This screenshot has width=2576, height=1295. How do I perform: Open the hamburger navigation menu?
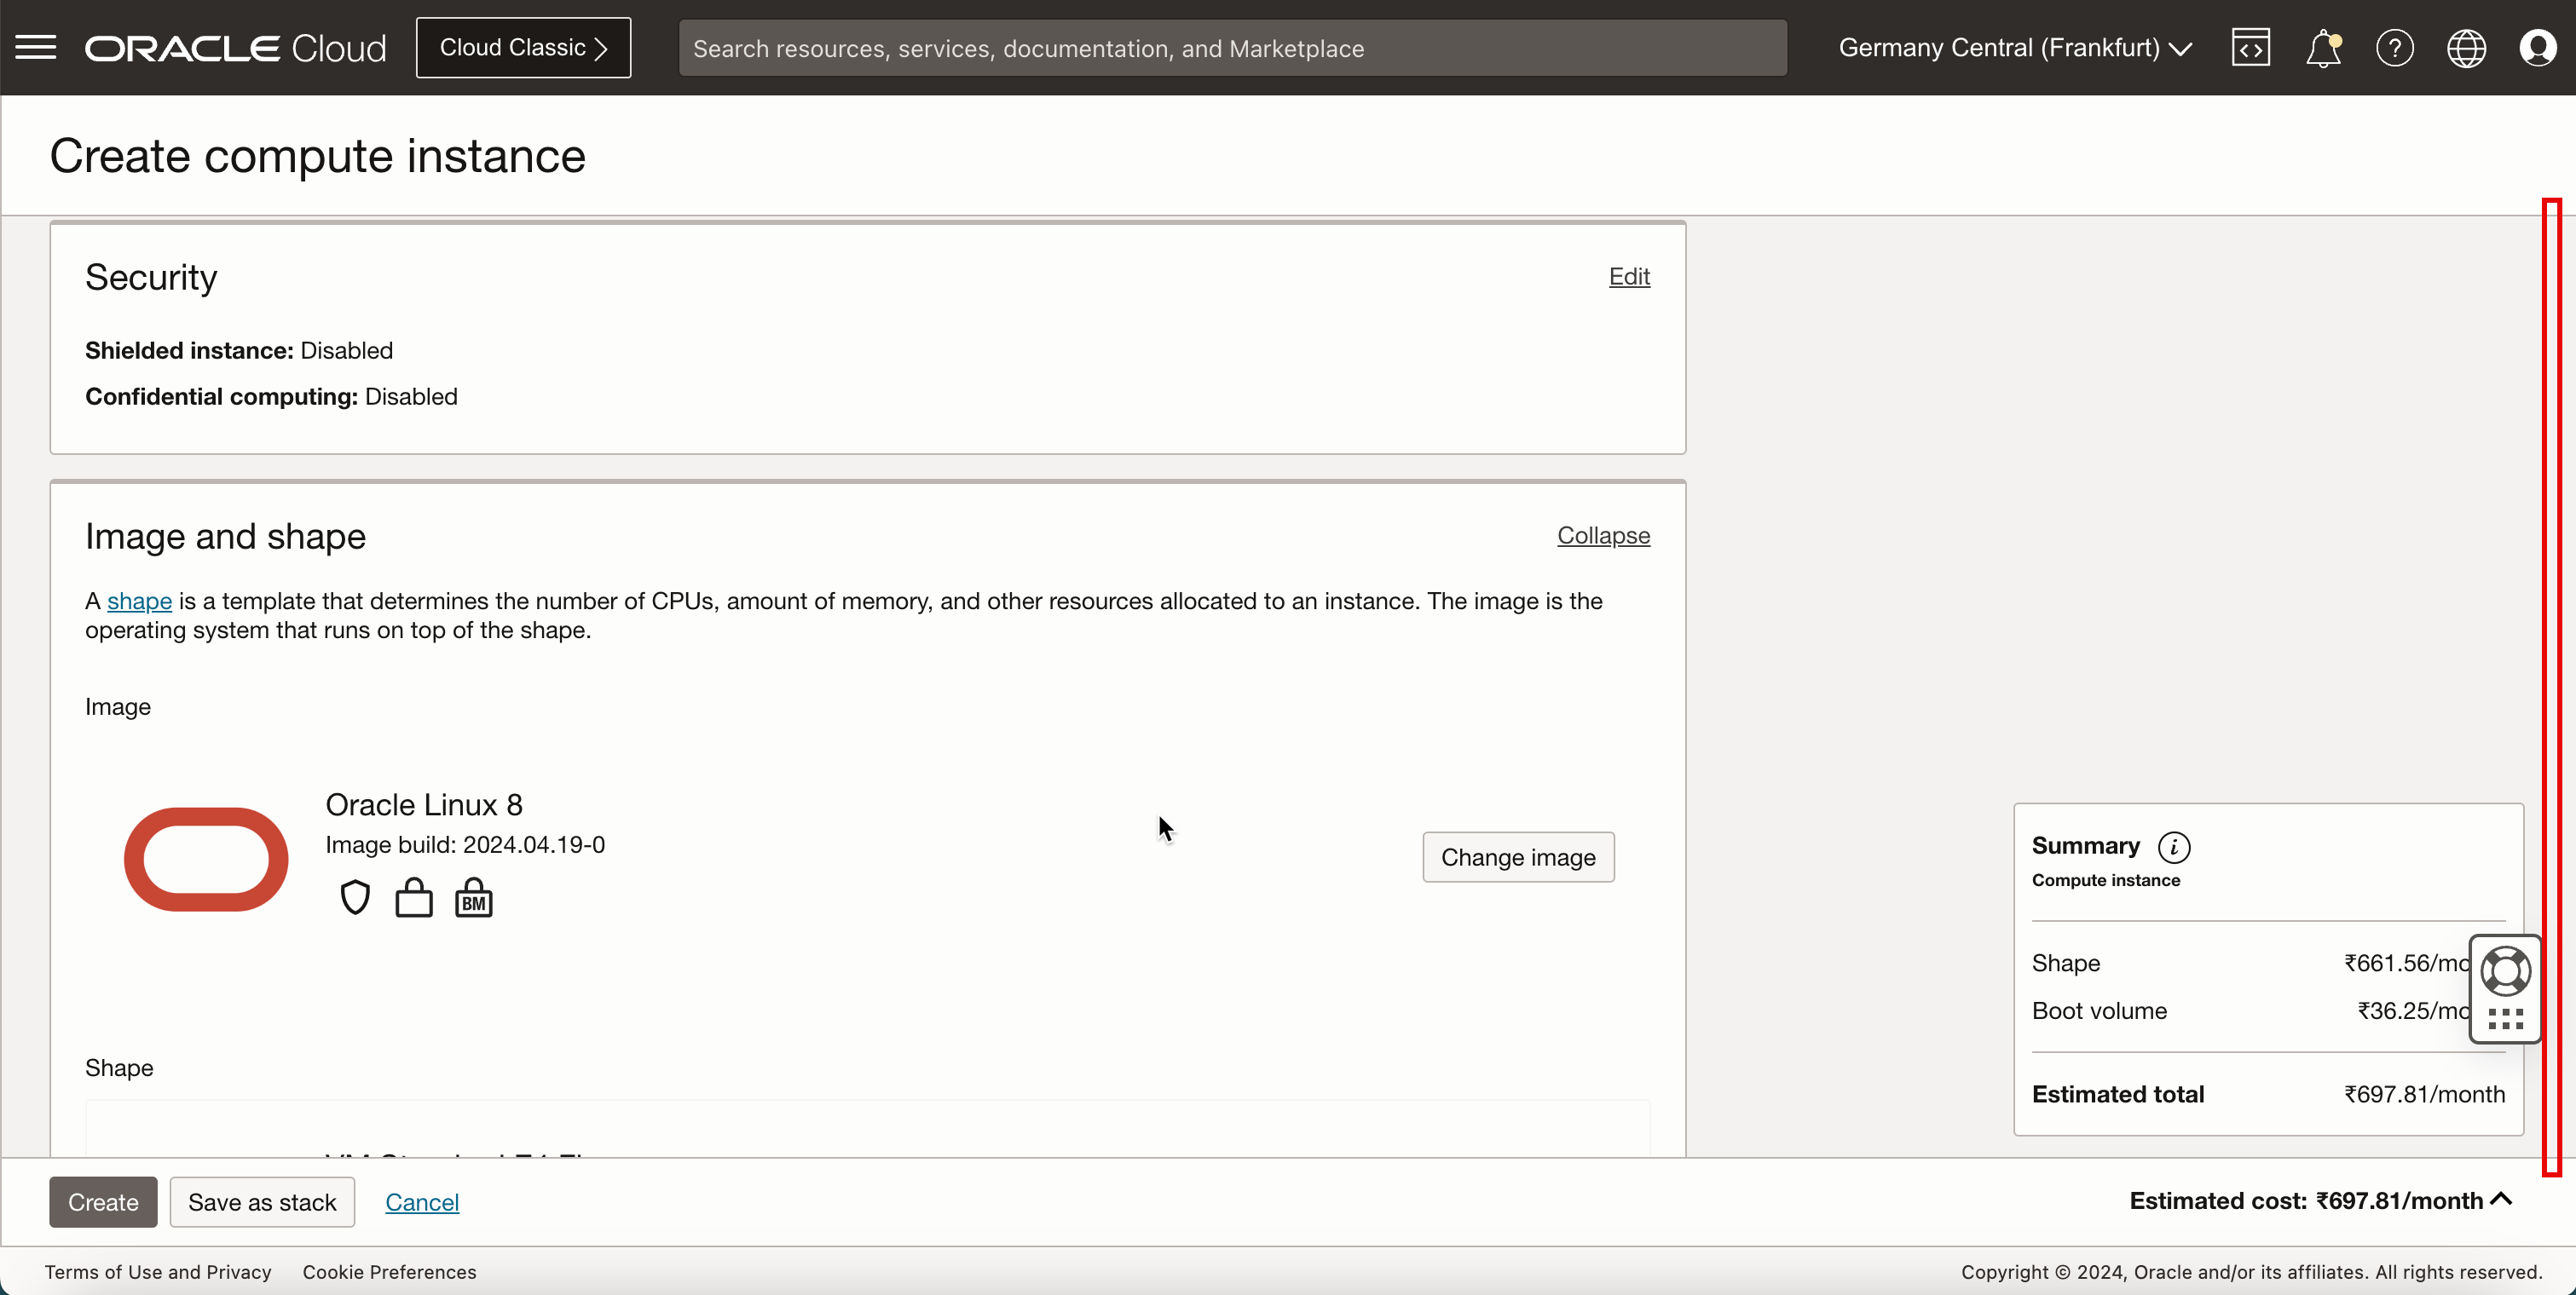pos(36,47)
